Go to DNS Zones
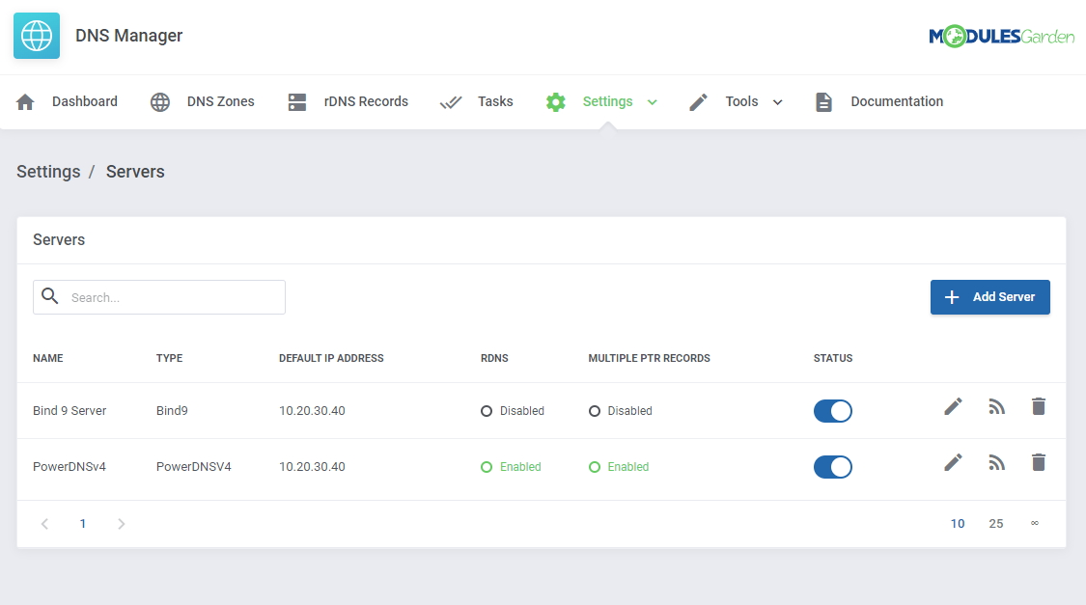This screenshot has width=1086, height=605. click(x=220, y=101)
